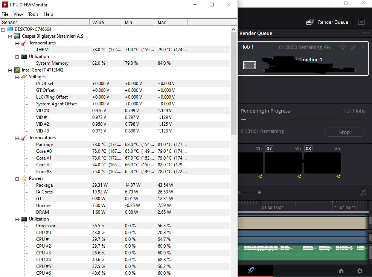Image resolution: width=372 pixels, height=277 pixels.
Task: Click the DESKTOP-C746664 computer icon
Action: point(10,29)
